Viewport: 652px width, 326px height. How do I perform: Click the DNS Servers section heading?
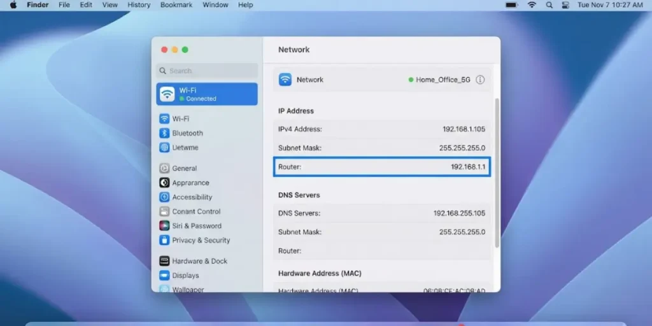click(x=299, y=195)
